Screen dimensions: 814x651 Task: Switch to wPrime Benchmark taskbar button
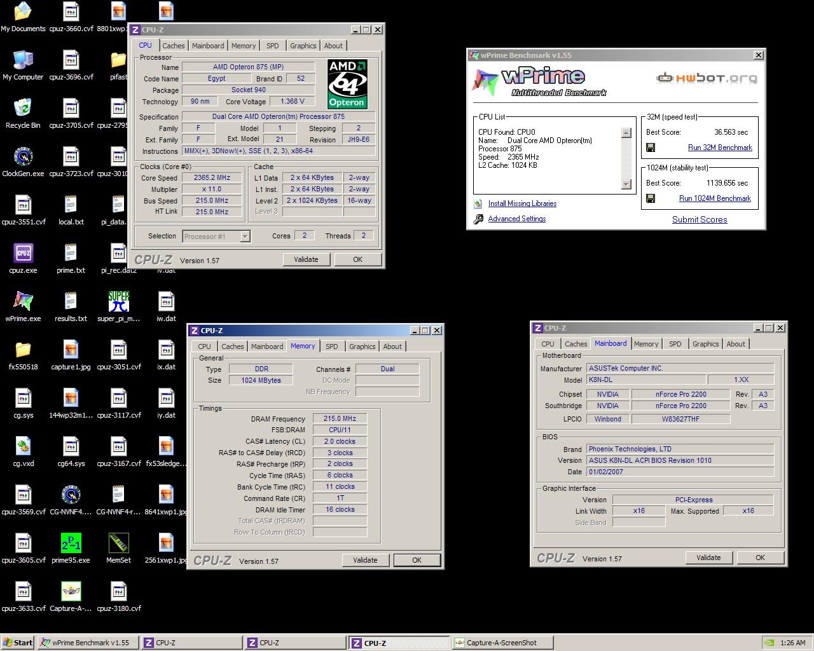pyautogui.click(x=88, y=643)
